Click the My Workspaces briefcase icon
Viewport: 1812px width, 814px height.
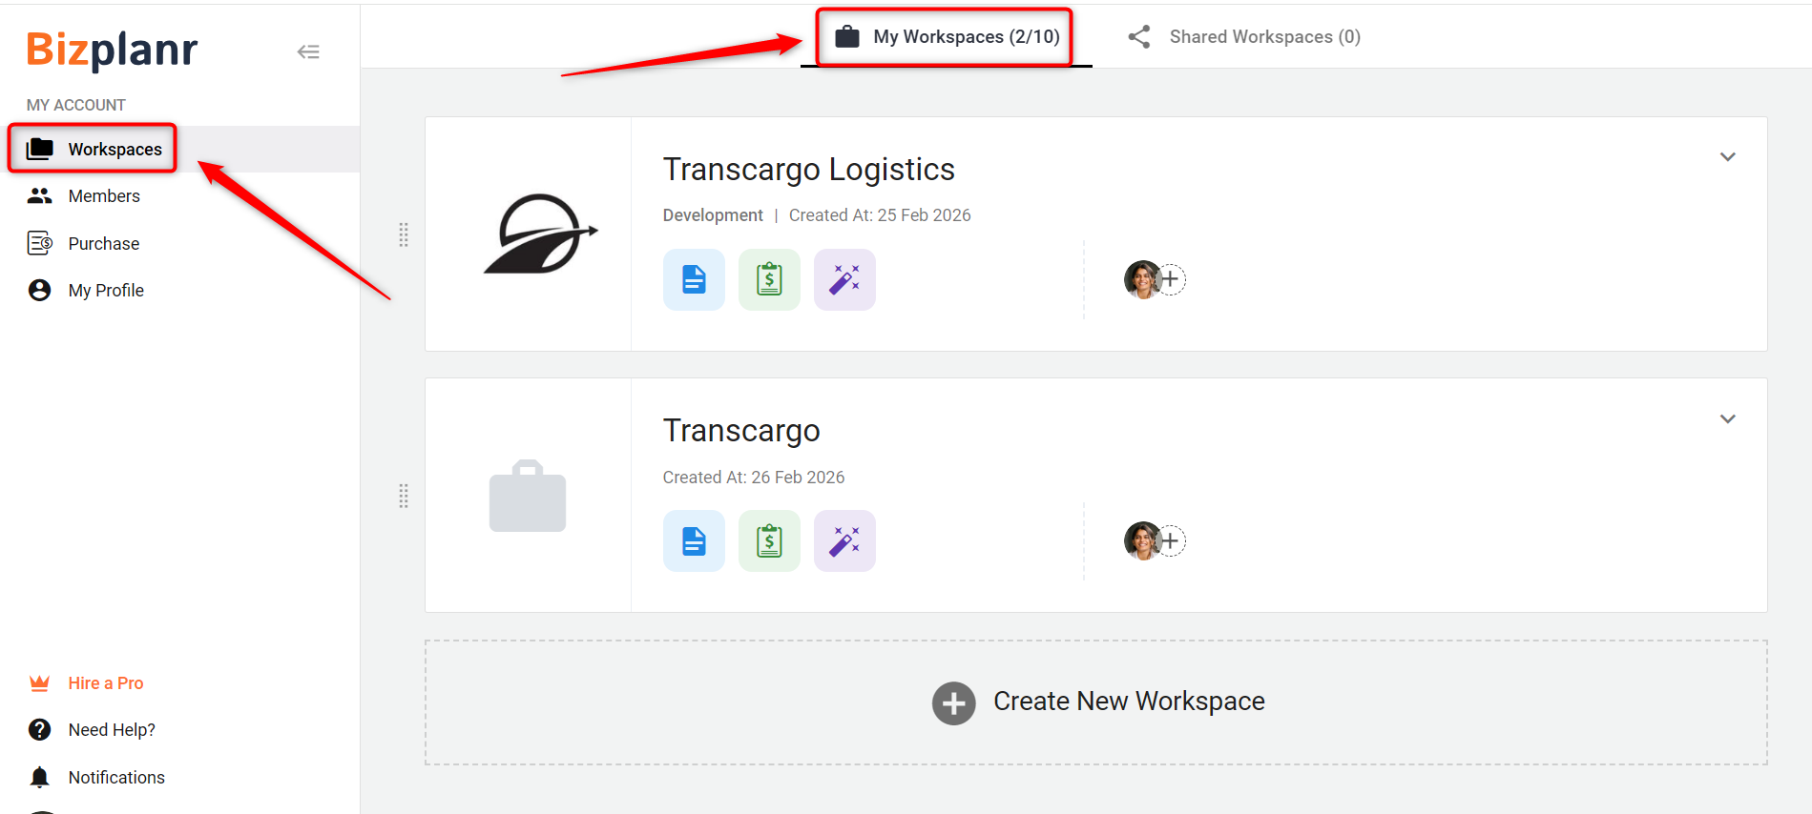coord(847,36)
